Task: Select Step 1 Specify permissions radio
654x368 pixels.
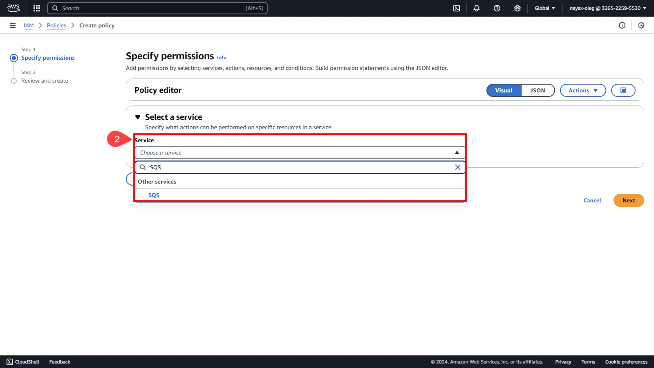Action: [14, 58]
